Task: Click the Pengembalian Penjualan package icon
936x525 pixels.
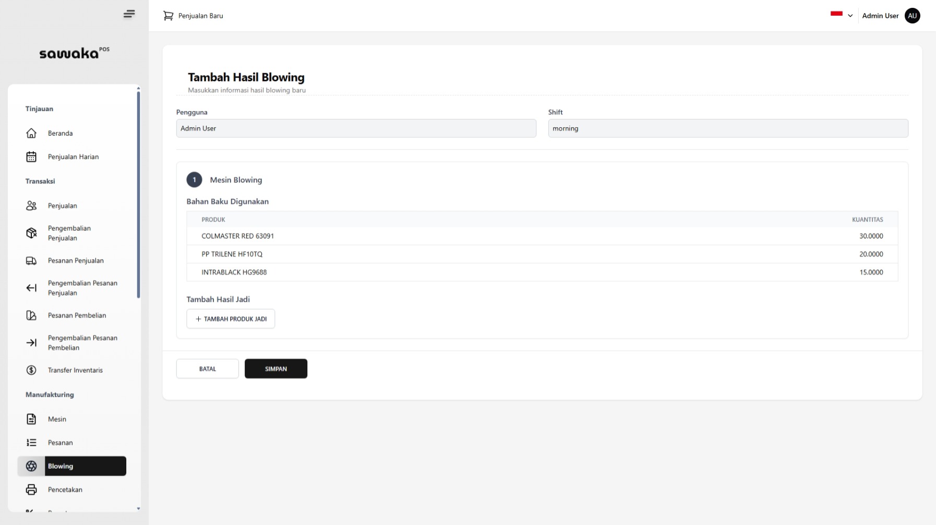Action: tap(32, 233)
